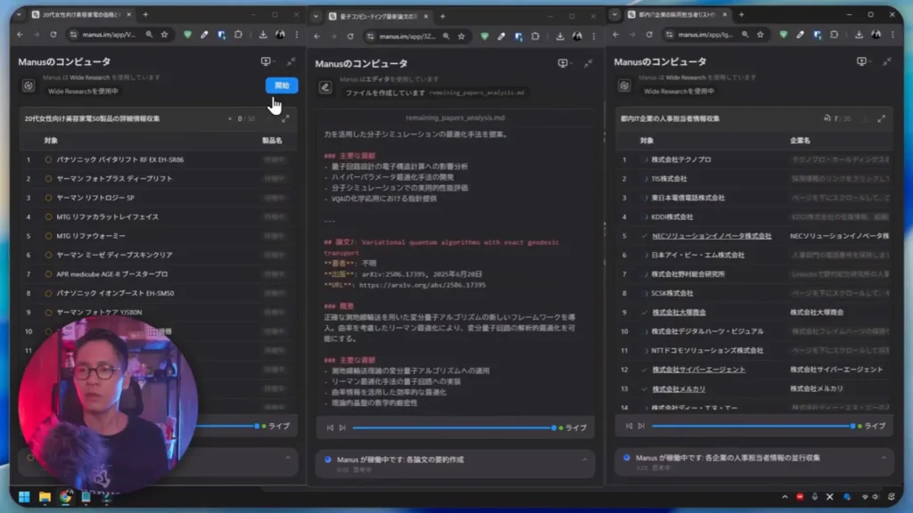This screenshot has width=913, height=513.
Task: Open the Chrome profile avatar in 都内IT企業 window
Action: (x=876, y=35)
